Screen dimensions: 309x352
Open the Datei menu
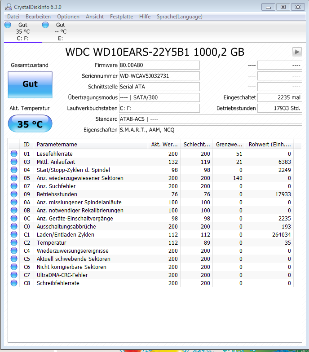click(x=13, y=17)
